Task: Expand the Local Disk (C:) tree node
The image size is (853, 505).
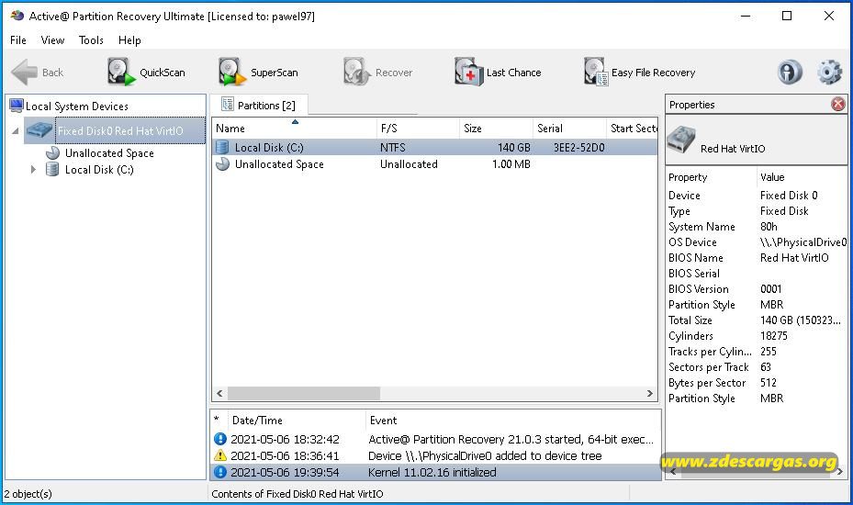Action: (x=33, y=170)
